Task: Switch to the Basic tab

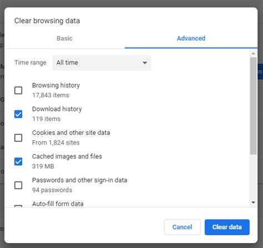Action: pos(64,38)
